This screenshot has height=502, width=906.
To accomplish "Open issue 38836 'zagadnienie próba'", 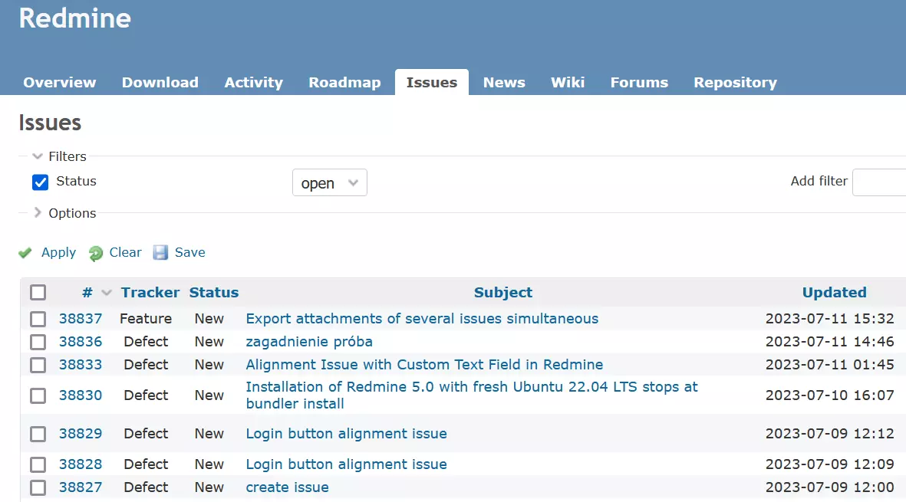I will [309, 342].
